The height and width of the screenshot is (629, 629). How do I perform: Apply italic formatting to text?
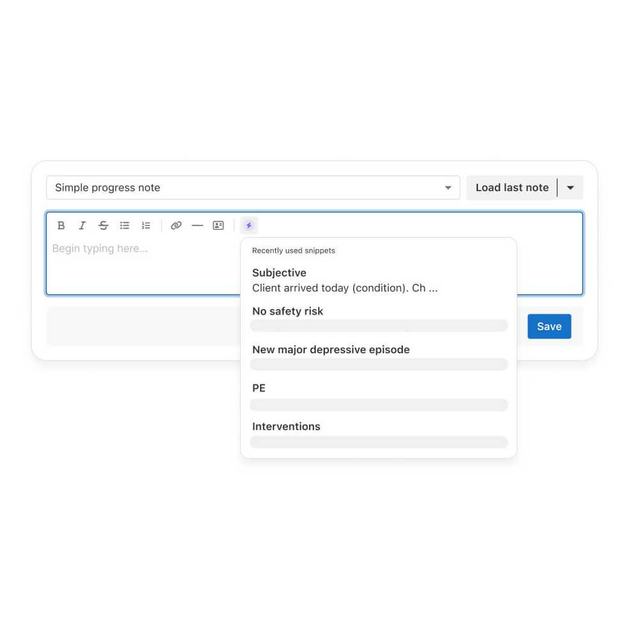pos(82,225)
